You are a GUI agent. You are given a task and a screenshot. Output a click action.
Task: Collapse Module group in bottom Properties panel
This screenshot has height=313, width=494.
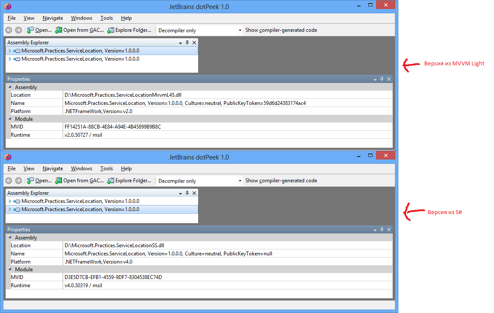pyautogui.click(x=10, y=269)
